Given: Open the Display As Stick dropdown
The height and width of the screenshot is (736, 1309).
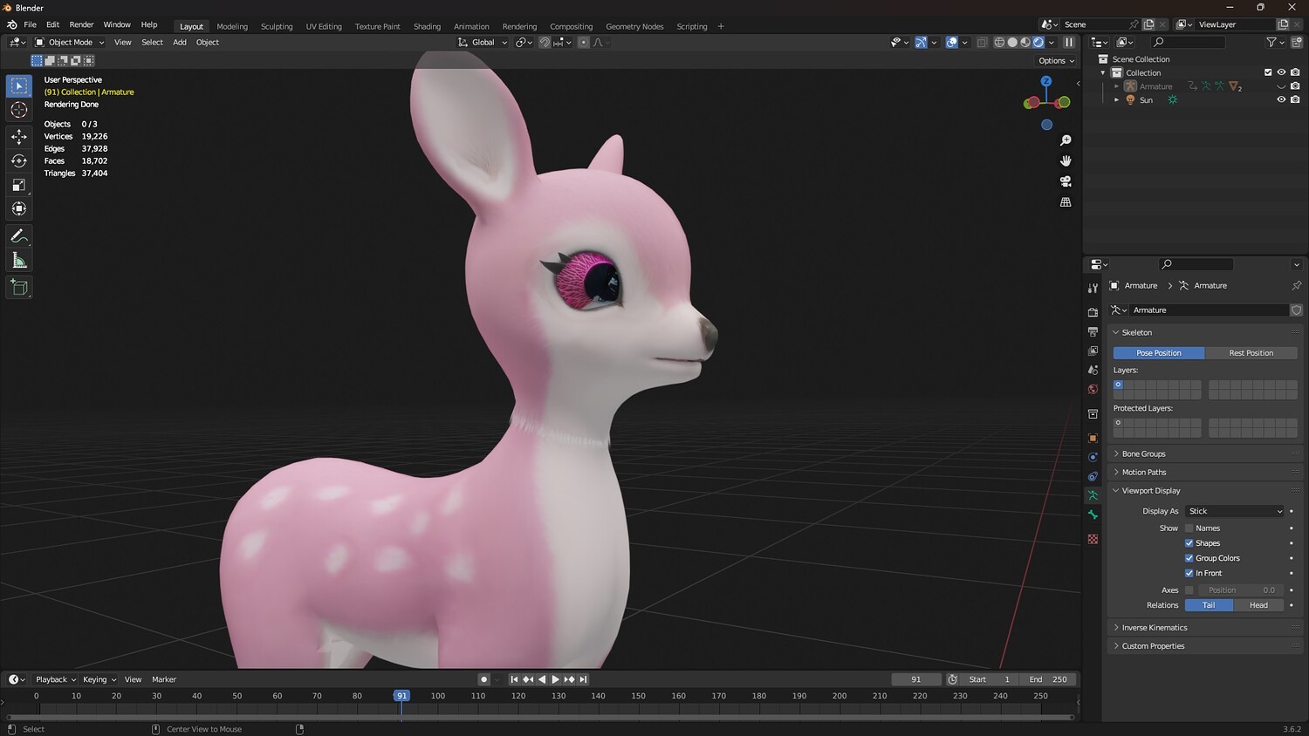Looking at the screenshot, I should [1235, 511].
